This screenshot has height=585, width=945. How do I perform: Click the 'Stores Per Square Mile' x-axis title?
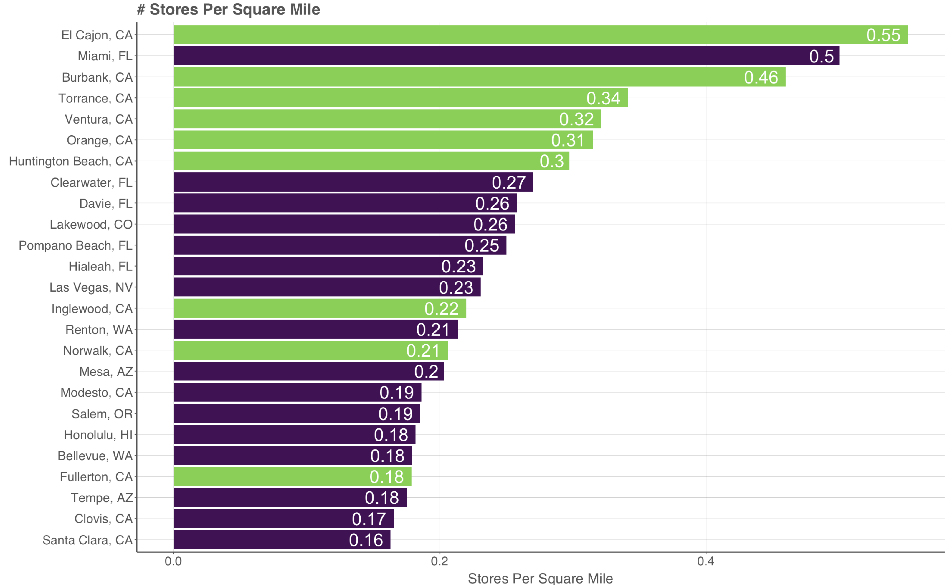coord(540,578)
